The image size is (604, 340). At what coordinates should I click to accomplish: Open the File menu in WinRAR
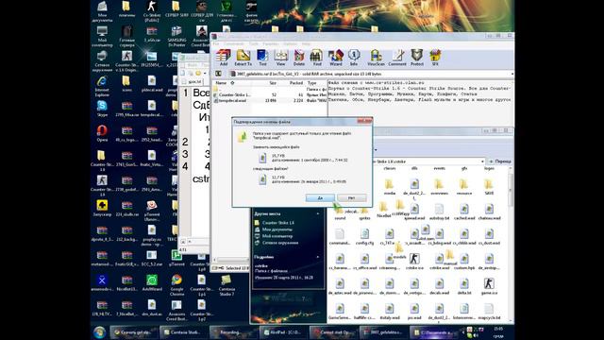click(216, 43)
